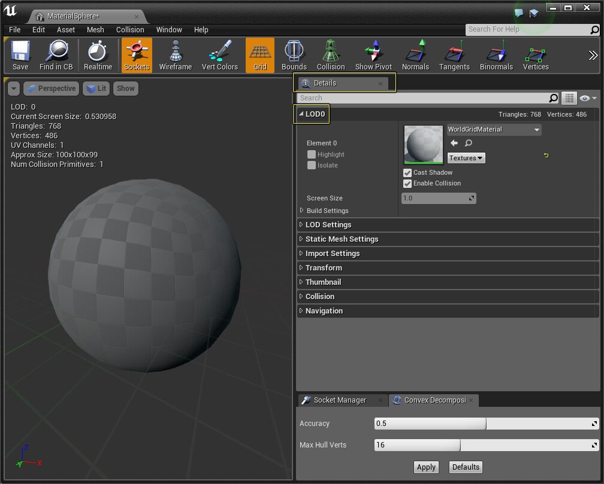Activate the Vert Colors display
The image size is (604, 484).
coord(219,54)
